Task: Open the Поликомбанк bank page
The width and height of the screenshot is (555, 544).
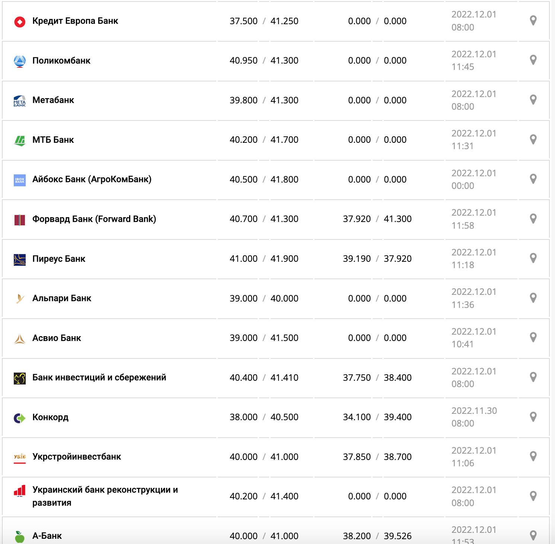Action: [61, 61]
